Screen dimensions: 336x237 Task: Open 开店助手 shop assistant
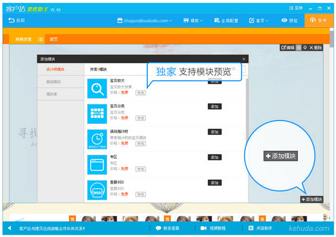point(260,228)
